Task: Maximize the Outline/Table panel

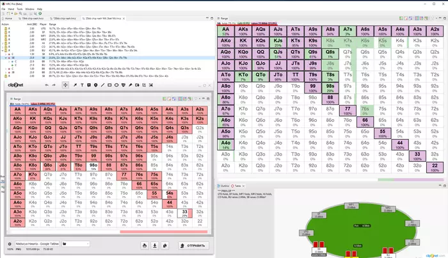Action: pyautogui.click(x=445, y=186)
